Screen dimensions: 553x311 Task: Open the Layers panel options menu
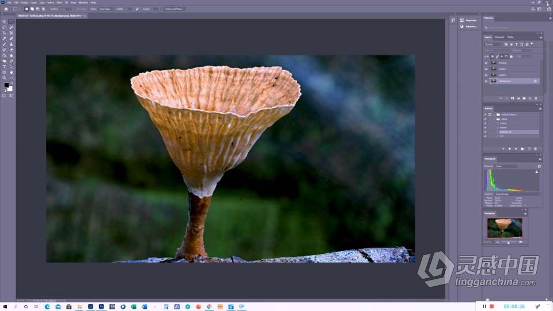541,37
